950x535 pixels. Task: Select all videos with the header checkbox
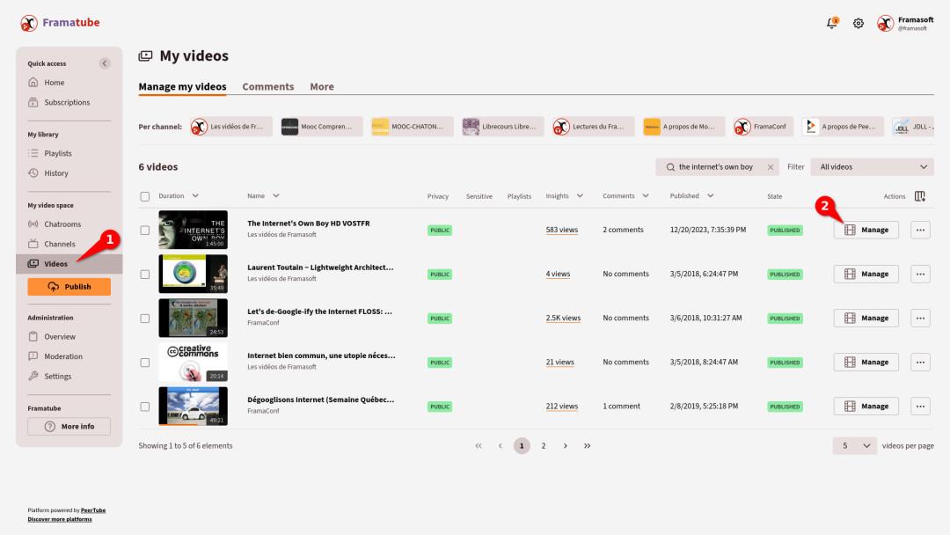coord(145,196)
